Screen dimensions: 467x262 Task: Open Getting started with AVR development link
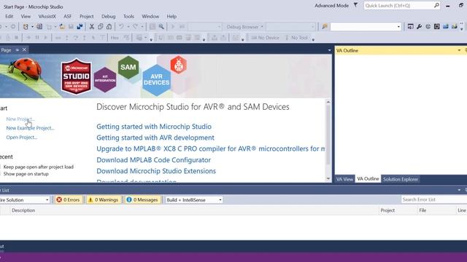155,138
